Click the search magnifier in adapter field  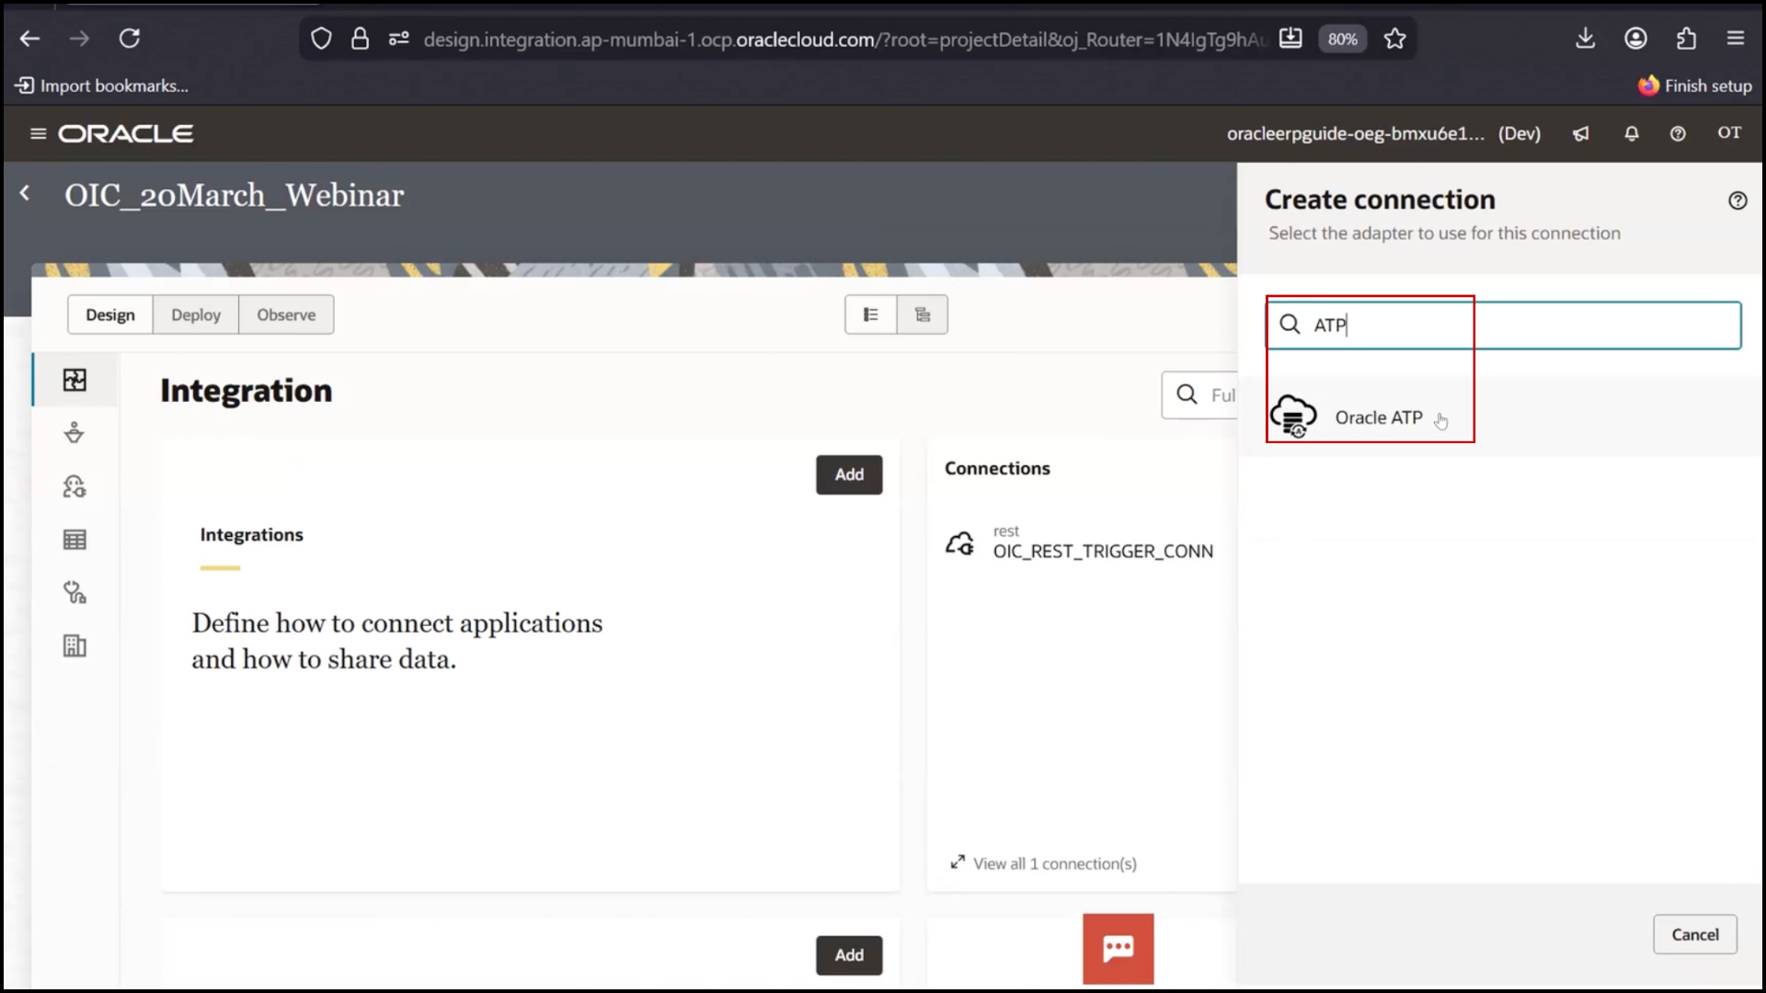pyautogui.click(x=1290, y=325)
